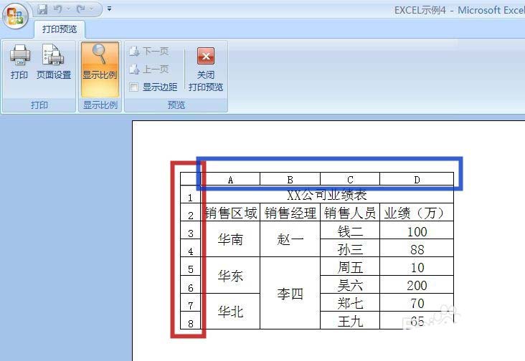Click the 打印 printer button
The height and width of the screenshot is (361, 525).
(19, 62)
